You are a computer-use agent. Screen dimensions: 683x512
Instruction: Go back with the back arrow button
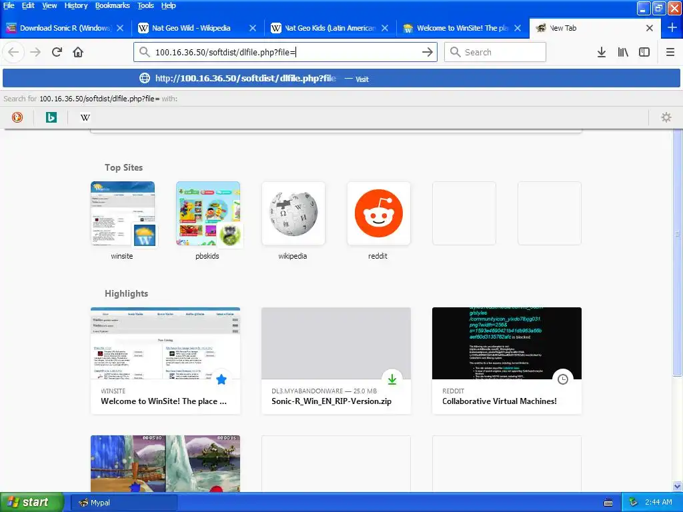pyautogui.click(x=13, y=52)
